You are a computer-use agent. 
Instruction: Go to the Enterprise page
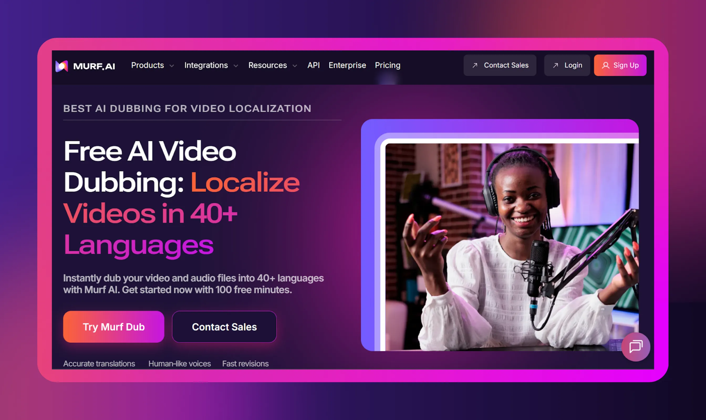(347, 65)
